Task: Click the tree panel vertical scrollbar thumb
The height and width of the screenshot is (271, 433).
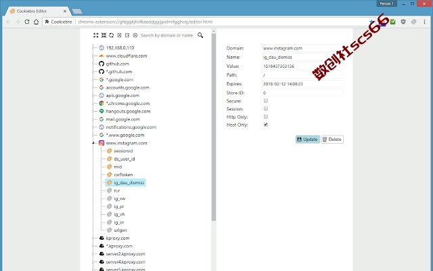Action: (x=214, y=127)
